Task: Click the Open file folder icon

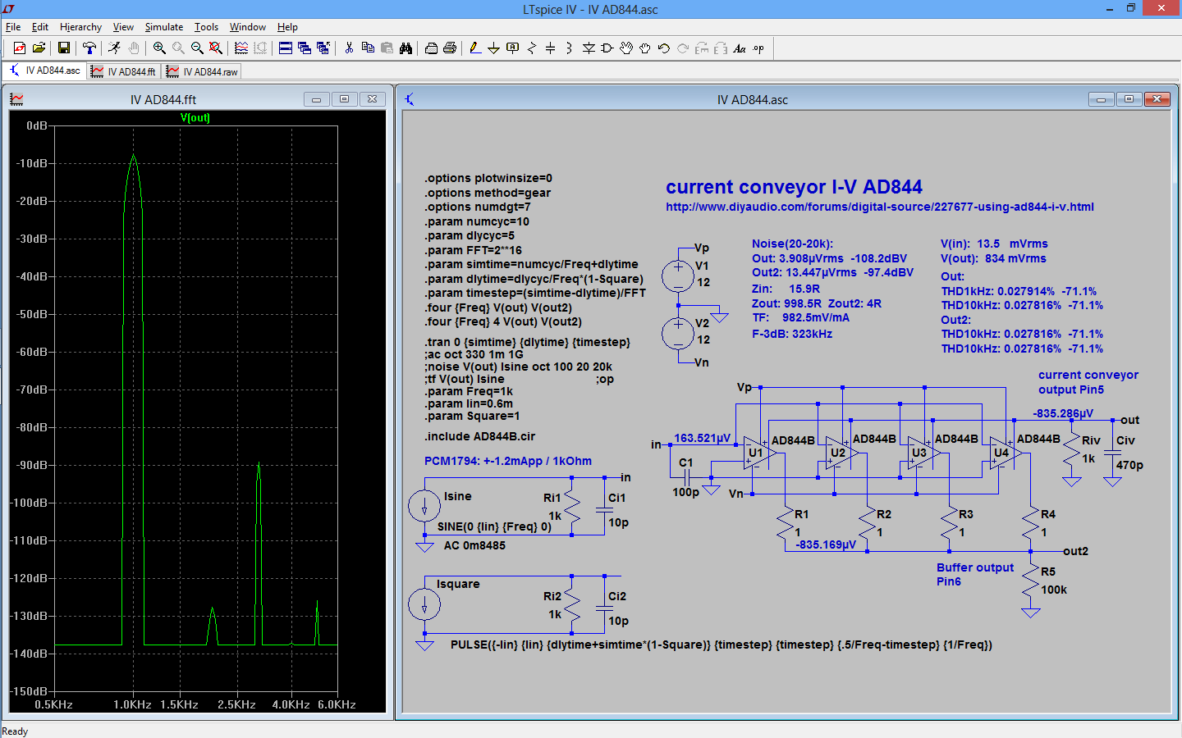Action: point(39,48)
